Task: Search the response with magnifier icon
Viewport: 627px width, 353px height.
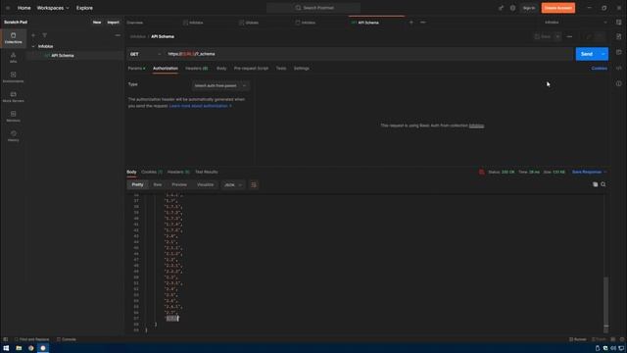Action: pos(603,184)
